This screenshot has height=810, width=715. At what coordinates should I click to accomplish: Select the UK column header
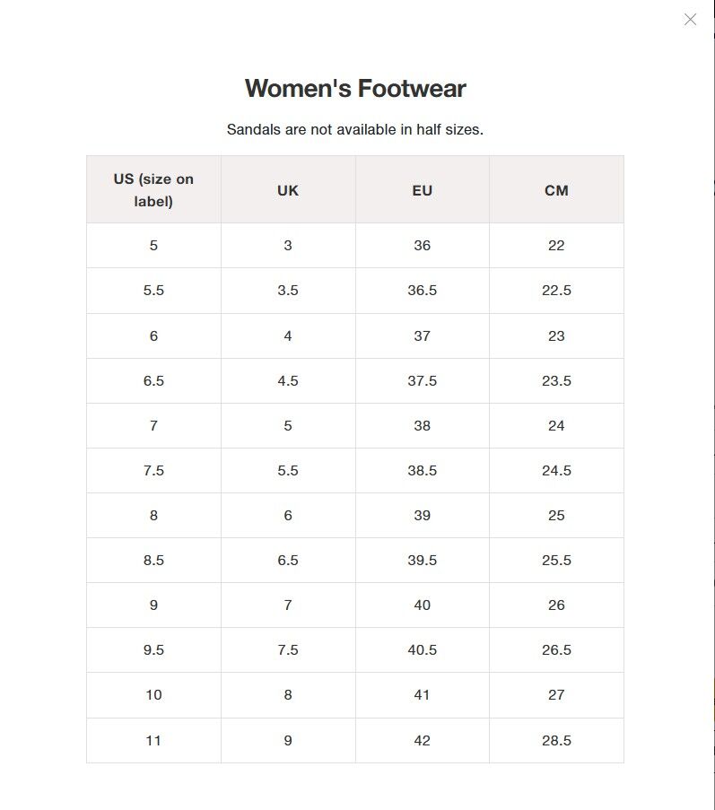coord(288,190)
